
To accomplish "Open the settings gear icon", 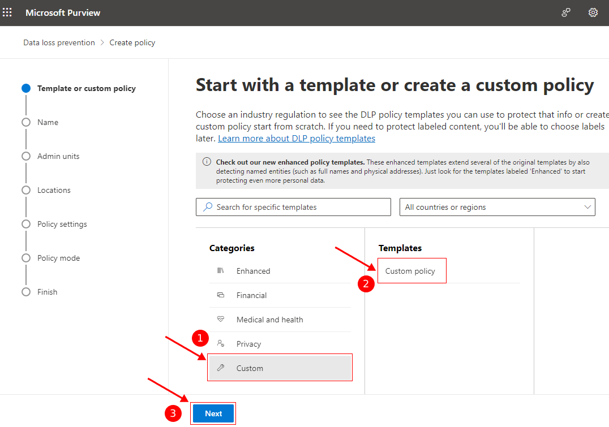I will click(x=593, y=12).
